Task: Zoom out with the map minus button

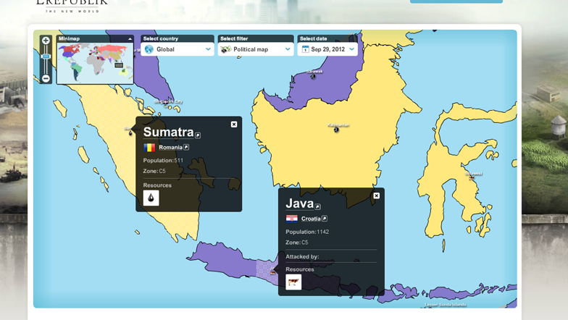Action: tap(46, 78)
